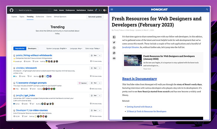Expand star list dropdown for gpt_index

click(x=100, y=96)
